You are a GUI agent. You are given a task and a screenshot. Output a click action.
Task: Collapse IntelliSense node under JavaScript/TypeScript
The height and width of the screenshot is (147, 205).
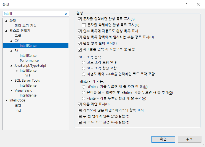(x=17, y=71)
